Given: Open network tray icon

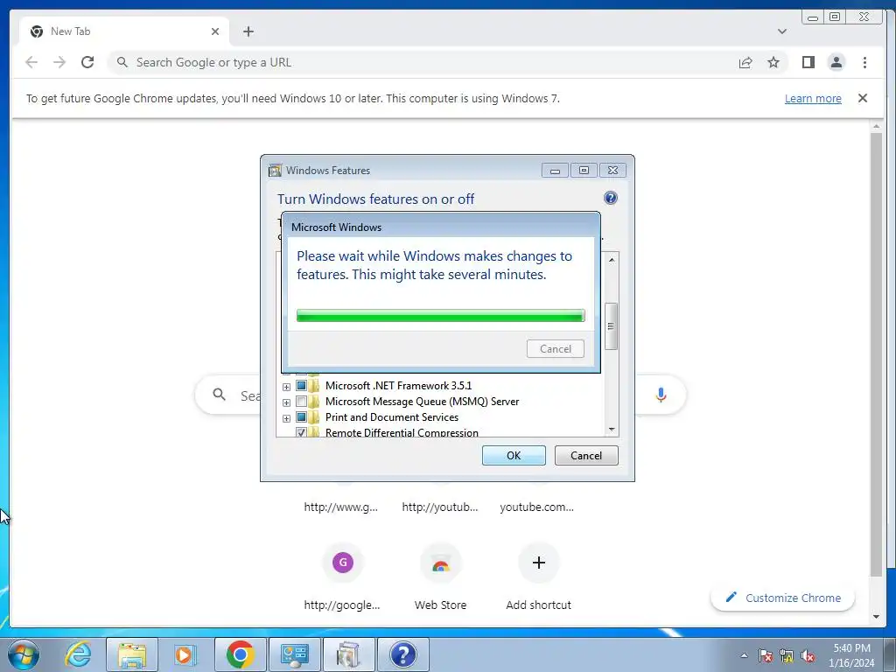Looking at the screenshot, I should coord(787,655).
